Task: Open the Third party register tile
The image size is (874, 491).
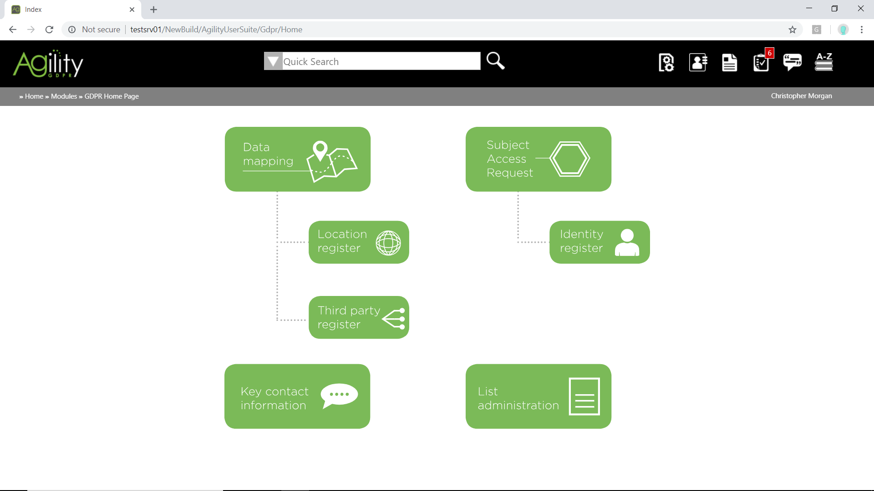Action: (359, 317)
